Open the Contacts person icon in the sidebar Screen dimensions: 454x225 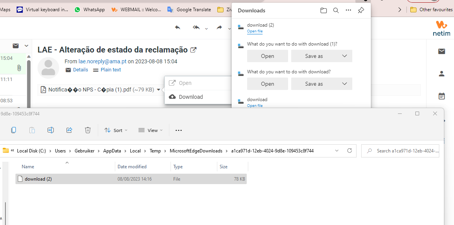point(442,74)
